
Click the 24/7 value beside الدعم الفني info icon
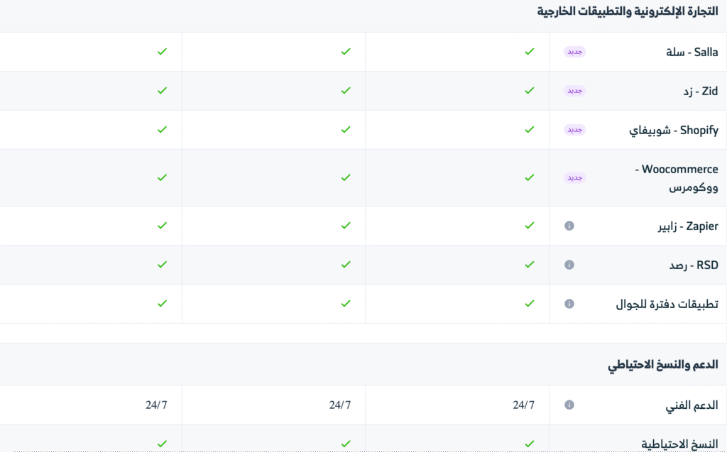click(x=523, y=405)
